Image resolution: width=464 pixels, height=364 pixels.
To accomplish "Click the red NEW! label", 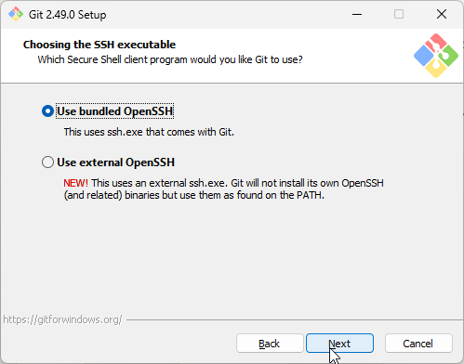I will pyautogui.click(x=76, y=183).
